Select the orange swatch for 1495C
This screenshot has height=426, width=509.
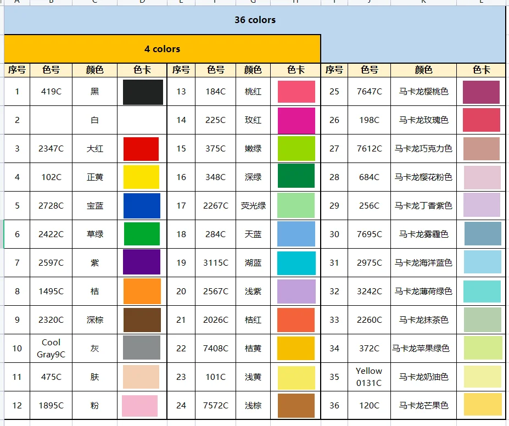[x=142, y=291]
